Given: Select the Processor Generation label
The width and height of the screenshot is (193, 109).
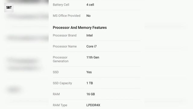Looking at the screenshot, I should (61, 59).
